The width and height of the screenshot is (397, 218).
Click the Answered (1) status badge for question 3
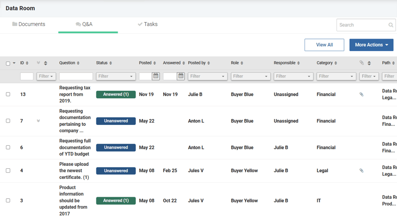tap(116, 201)
